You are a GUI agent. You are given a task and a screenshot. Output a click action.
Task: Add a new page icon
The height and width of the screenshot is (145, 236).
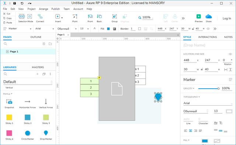(44, 44)
